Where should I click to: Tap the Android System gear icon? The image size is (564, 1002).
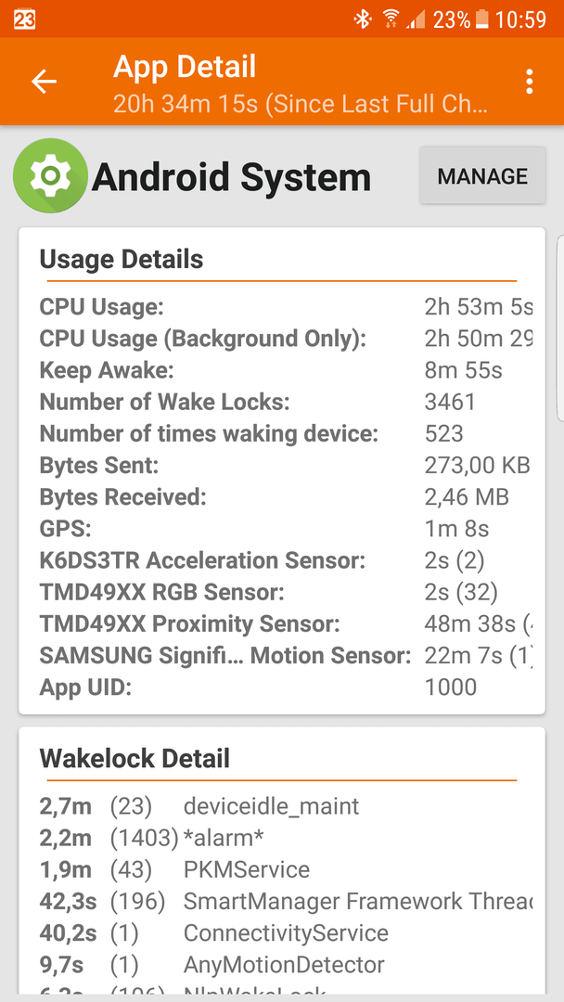coord(50,175)
